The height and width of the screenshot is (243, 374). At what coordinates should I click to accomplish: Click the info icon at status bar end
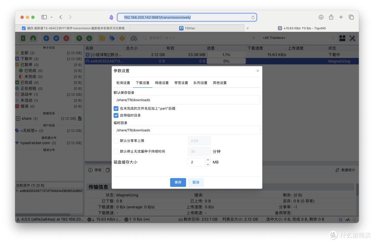pos(355,220)
